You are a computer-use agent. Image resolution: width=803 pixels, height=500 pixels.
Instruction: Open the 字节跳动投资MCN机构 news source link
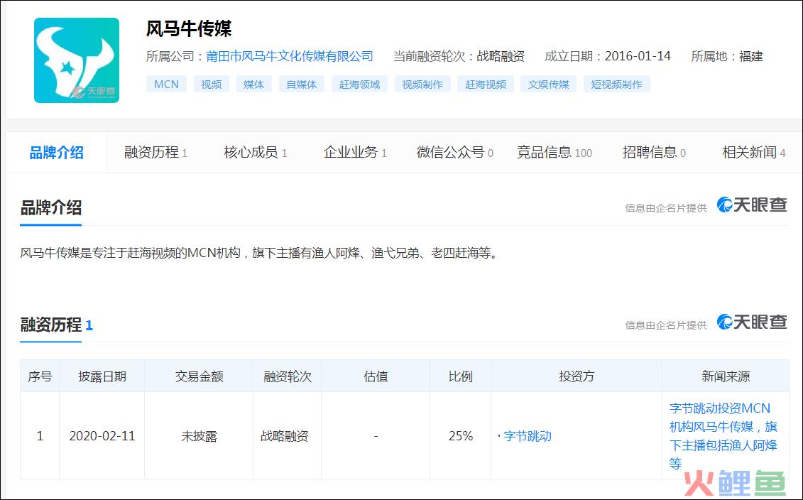(723, 435)
